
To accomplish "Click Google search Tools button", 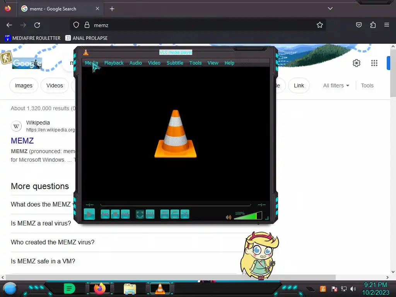I will (x=367, y=85).
